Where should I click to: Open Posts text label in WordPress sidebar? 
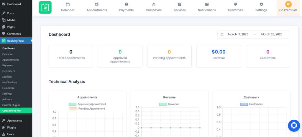point(10,13)
